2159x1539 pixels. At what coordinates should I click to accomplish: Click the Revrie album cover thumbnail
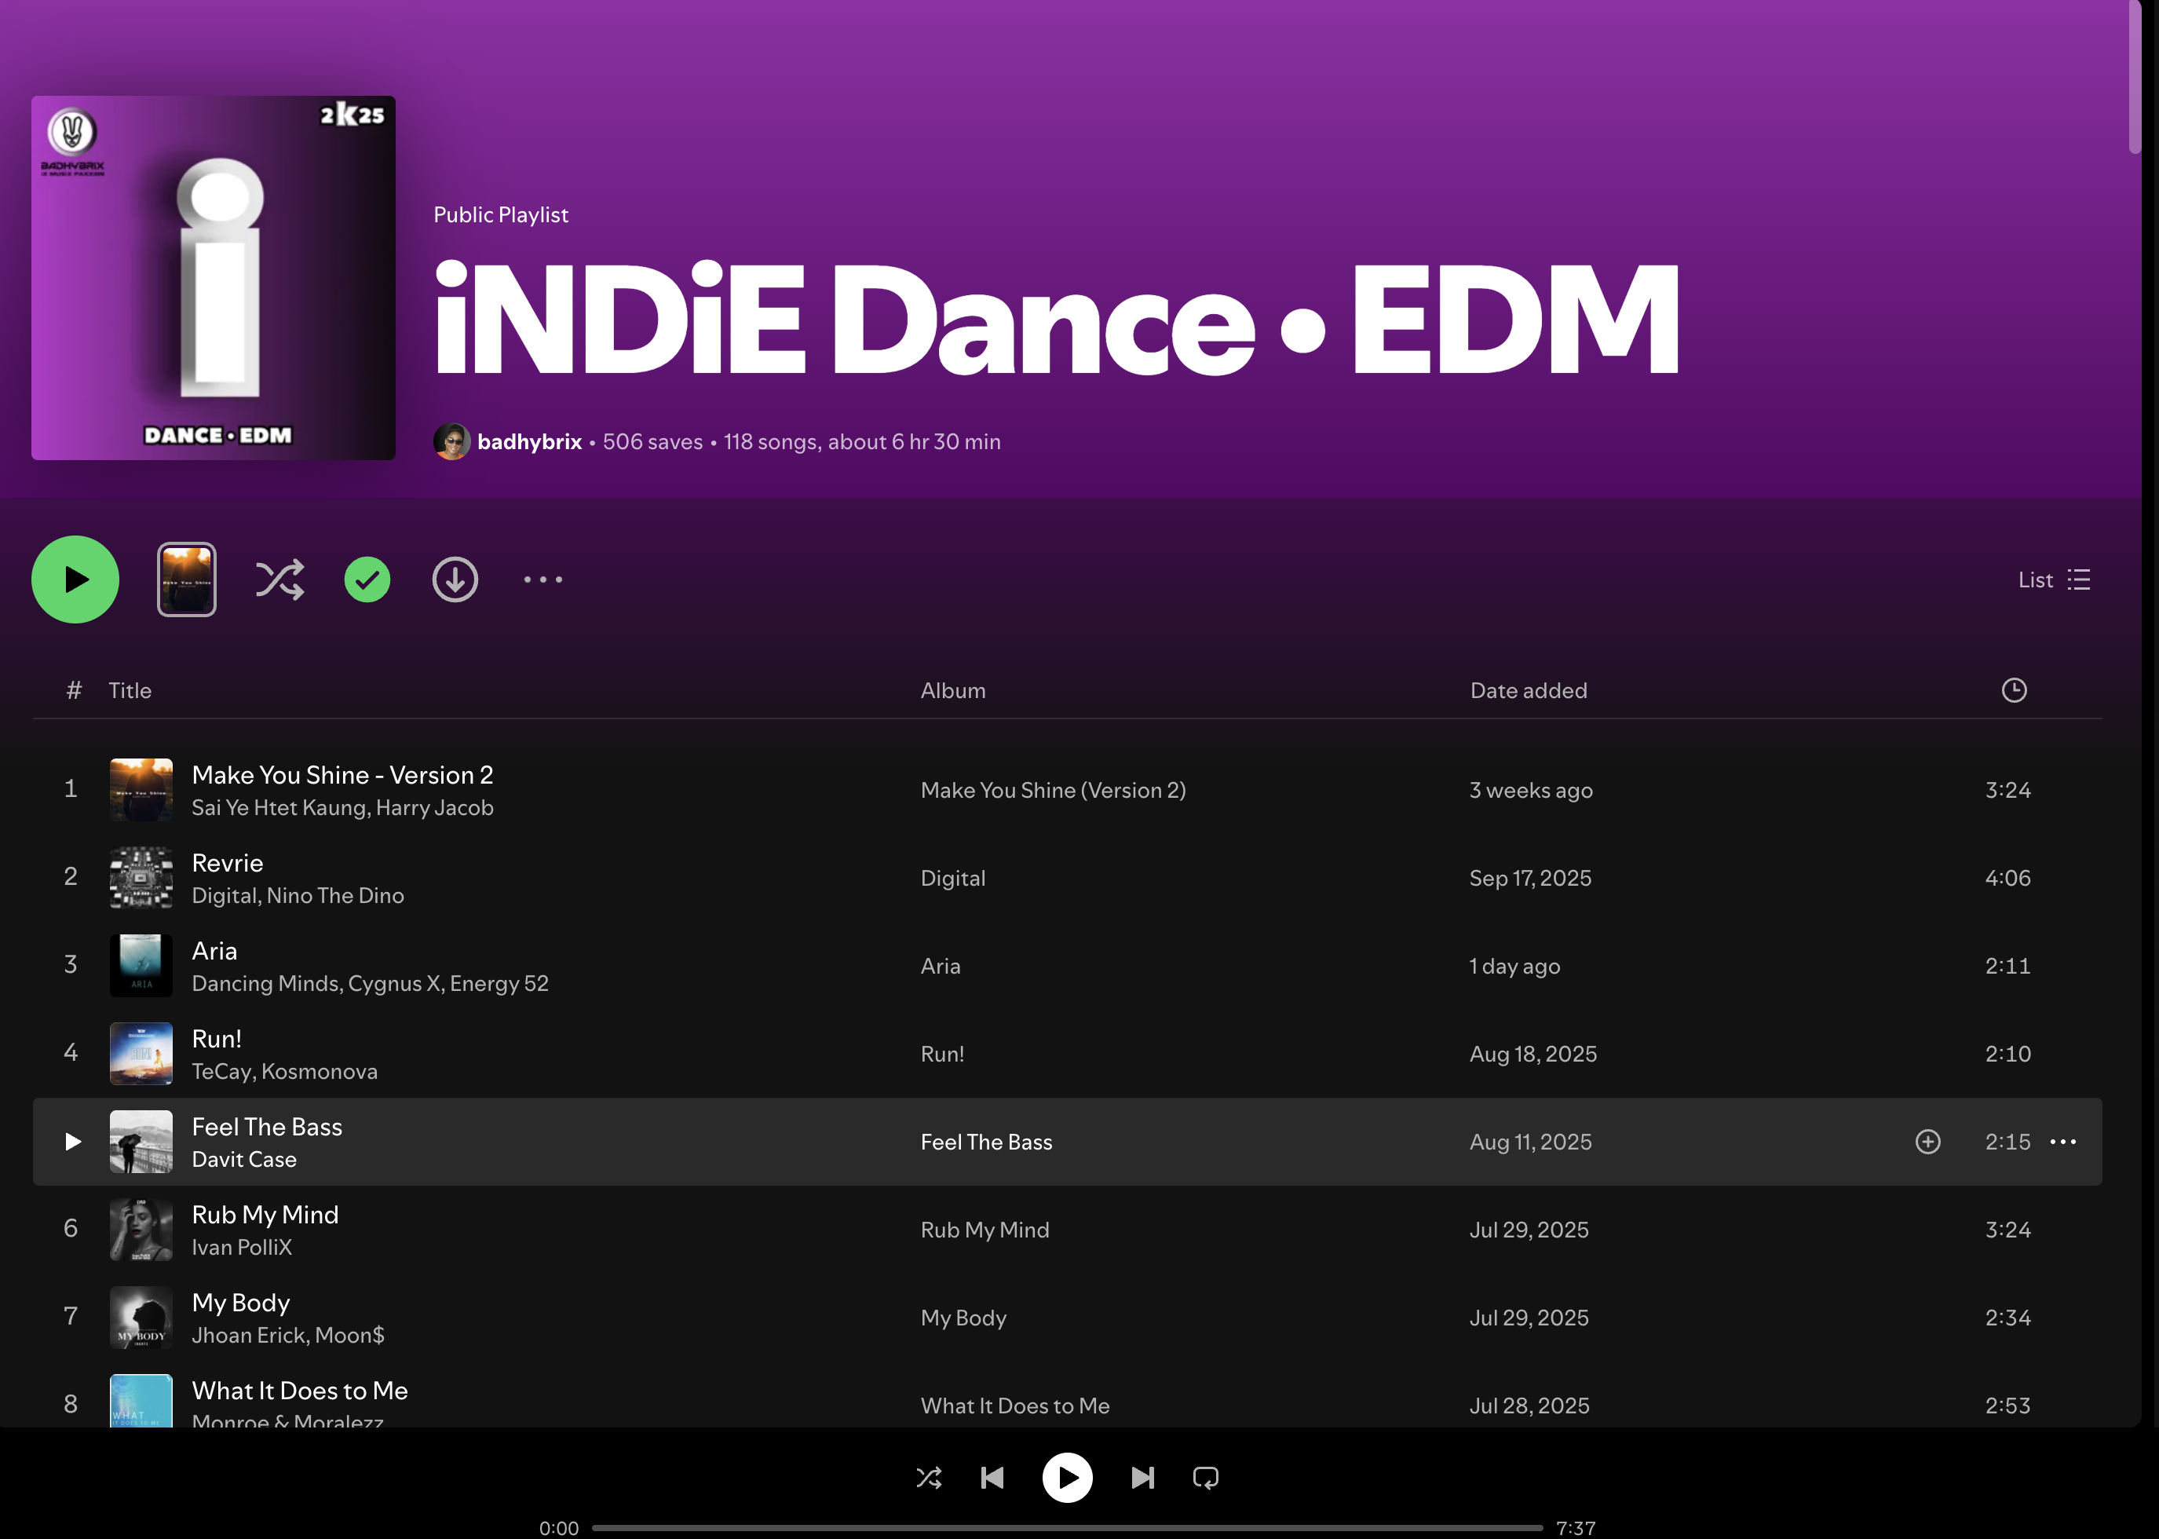click(141, 878)
